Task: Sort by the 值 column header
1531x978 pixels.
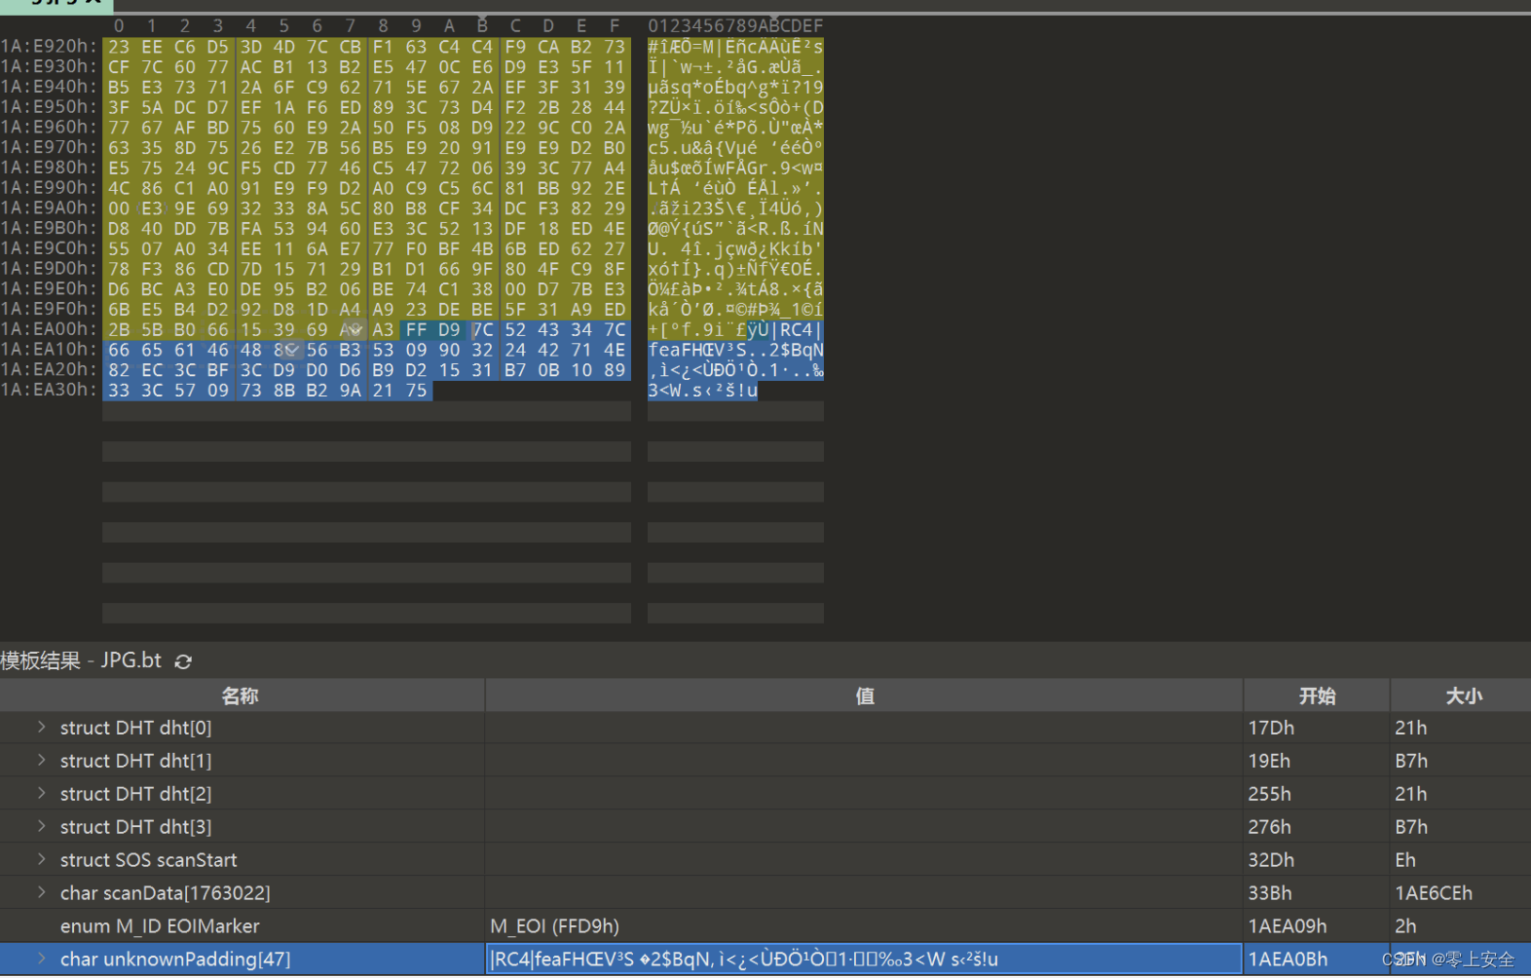Action: pyautogui.click(x=864, y=696)
